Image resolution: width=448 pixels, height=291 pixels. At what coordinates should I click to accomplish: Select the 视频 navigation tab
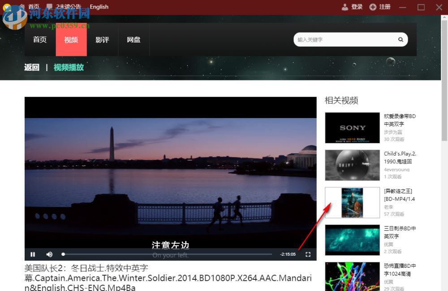click(71, 40)
